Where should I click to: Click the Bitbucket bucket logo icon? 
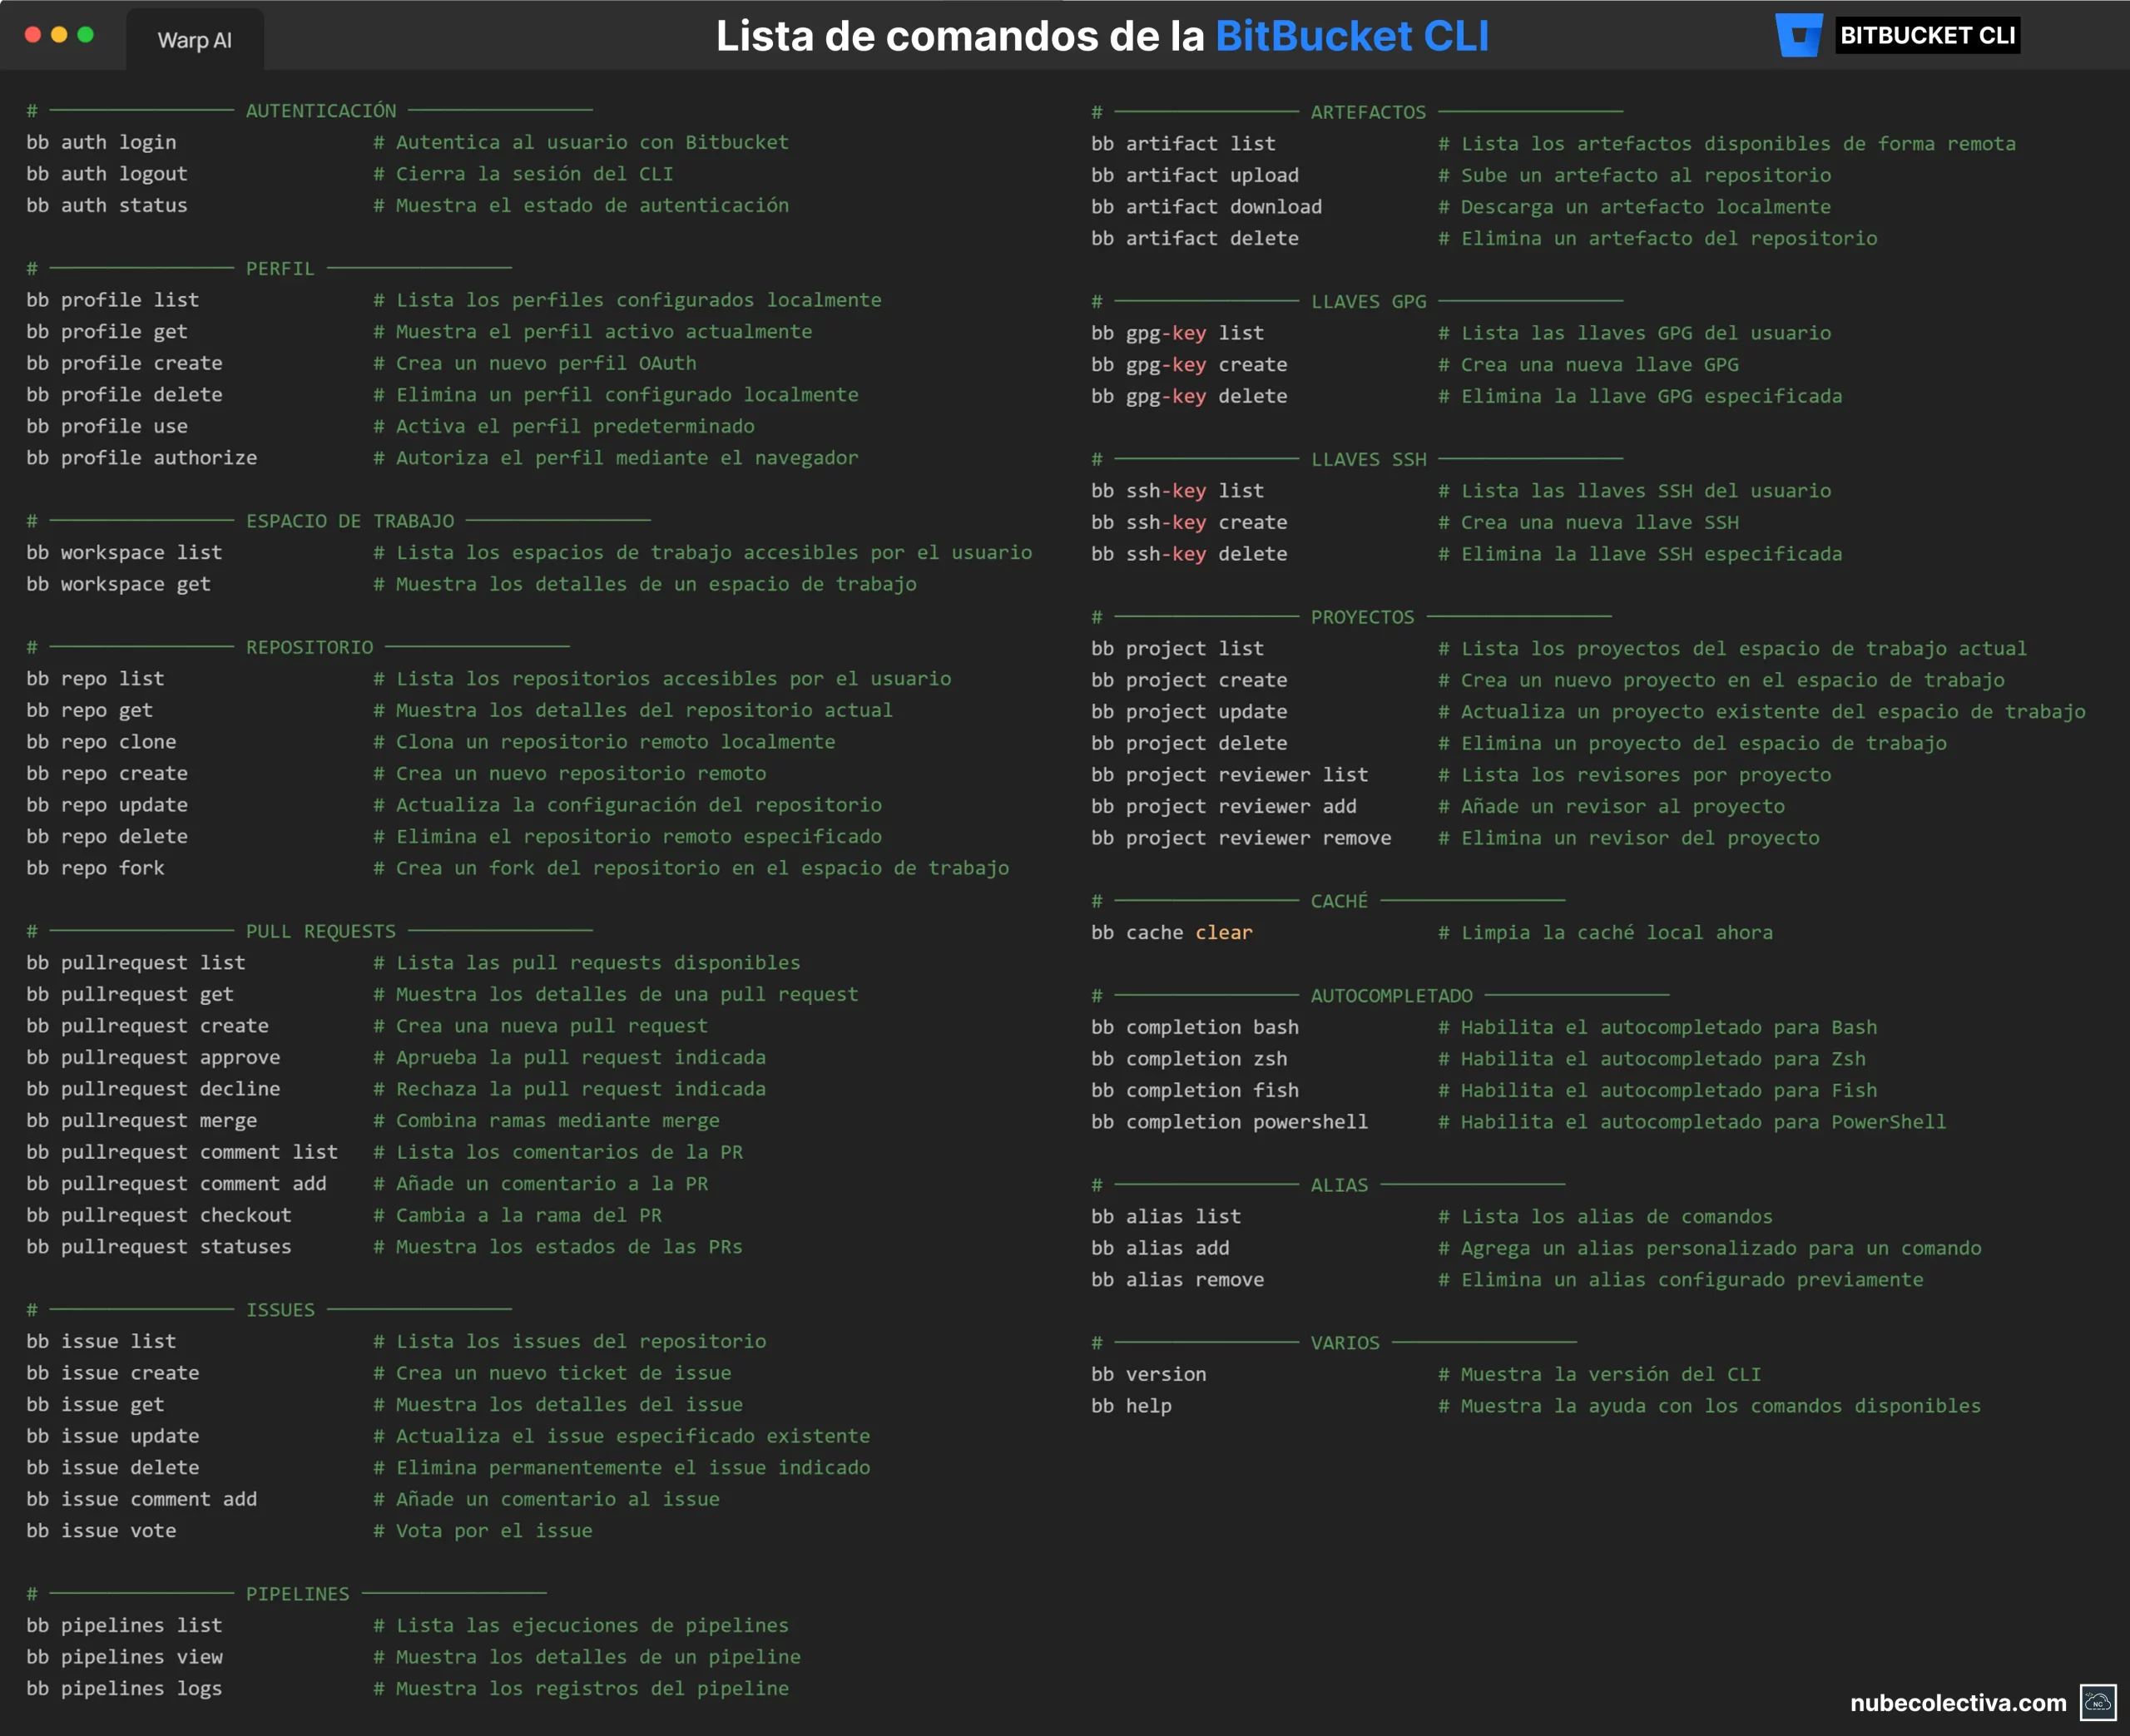pos(1798,35)
